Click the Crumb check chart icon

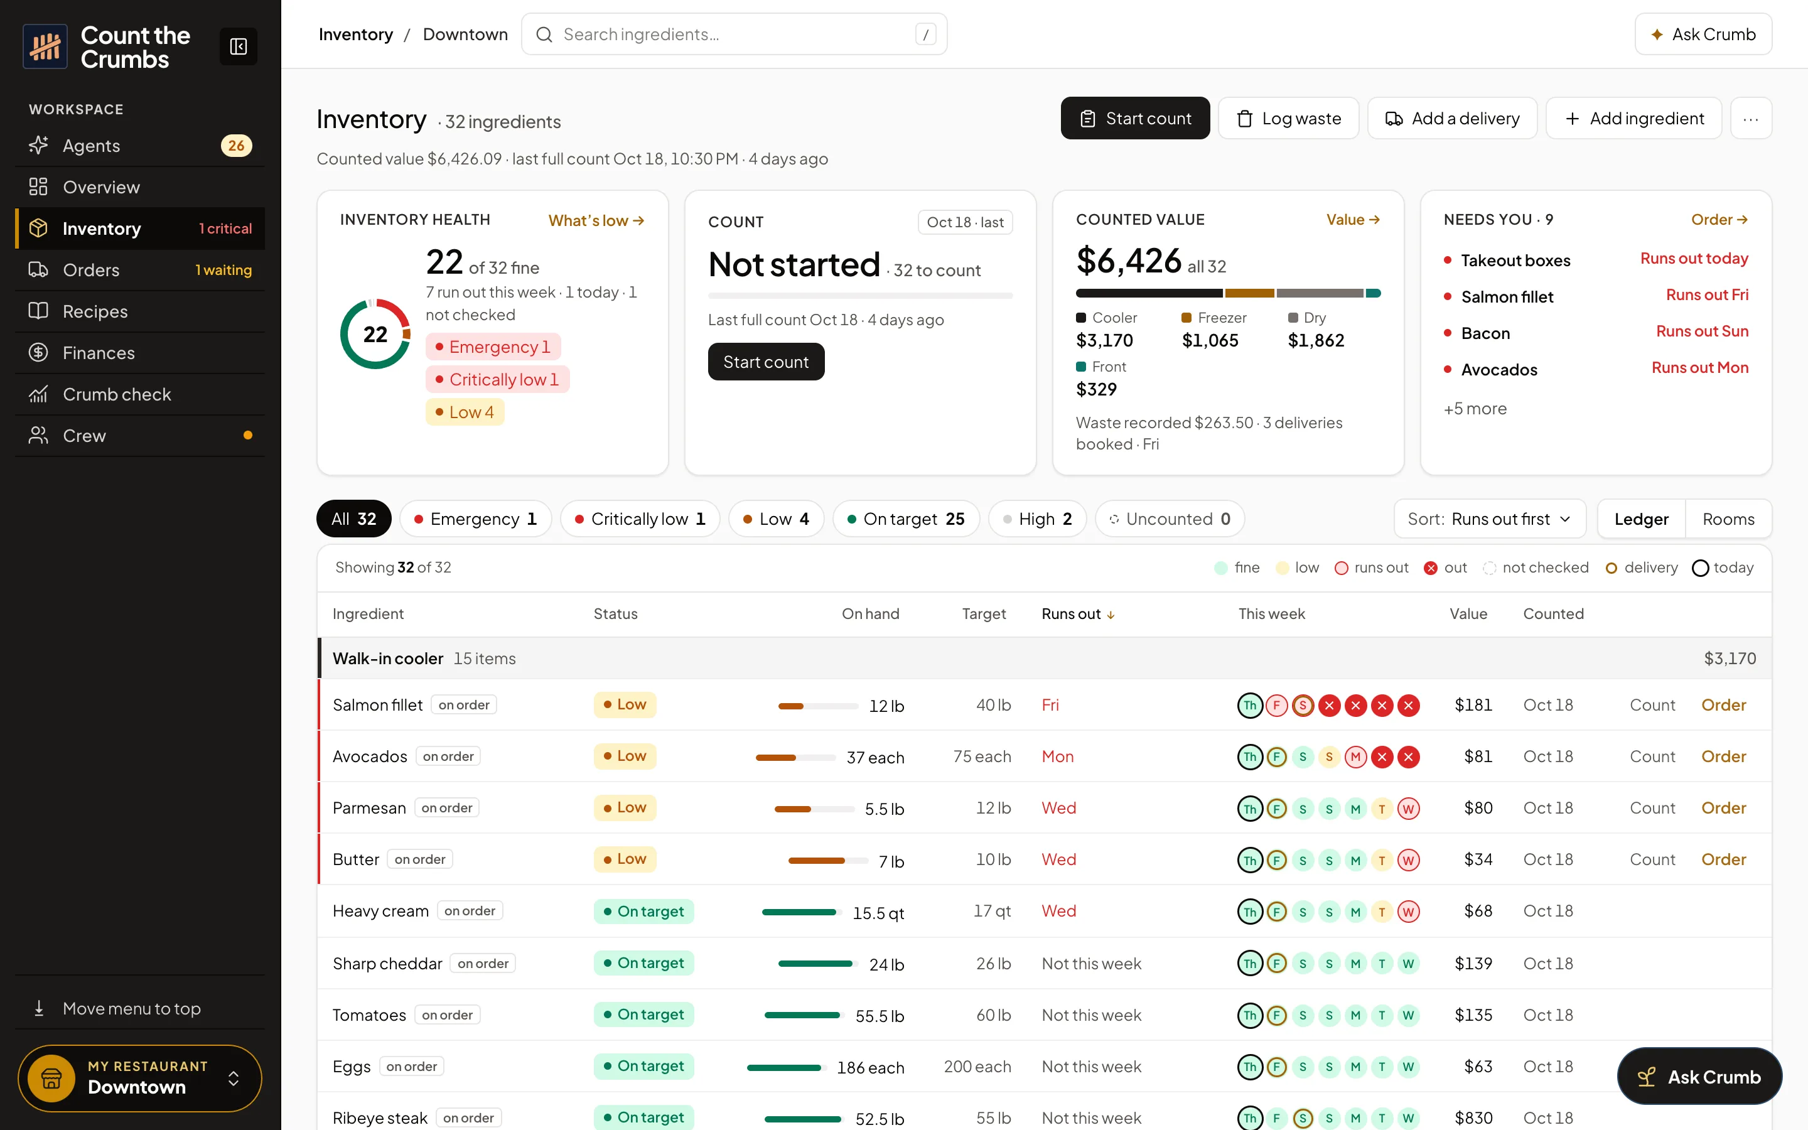38,394
